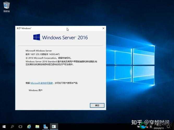This screenshot has height=130, width=174.
Task: Click the "Windows Server 2016 Standard" paragraph
Action: click(61, 63)
